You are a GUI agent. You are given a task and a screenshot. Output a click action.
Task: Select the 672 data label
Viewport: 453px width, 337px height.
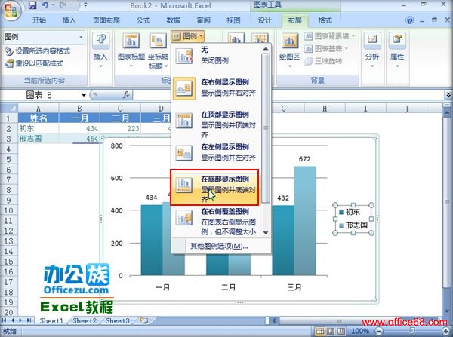[x=304, y=159]
